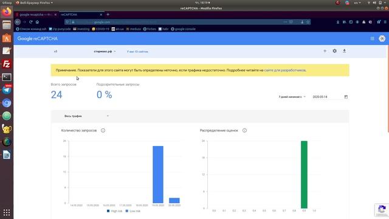
Task: Download data with the download arrow icon
Action: [x=344, y=51]
